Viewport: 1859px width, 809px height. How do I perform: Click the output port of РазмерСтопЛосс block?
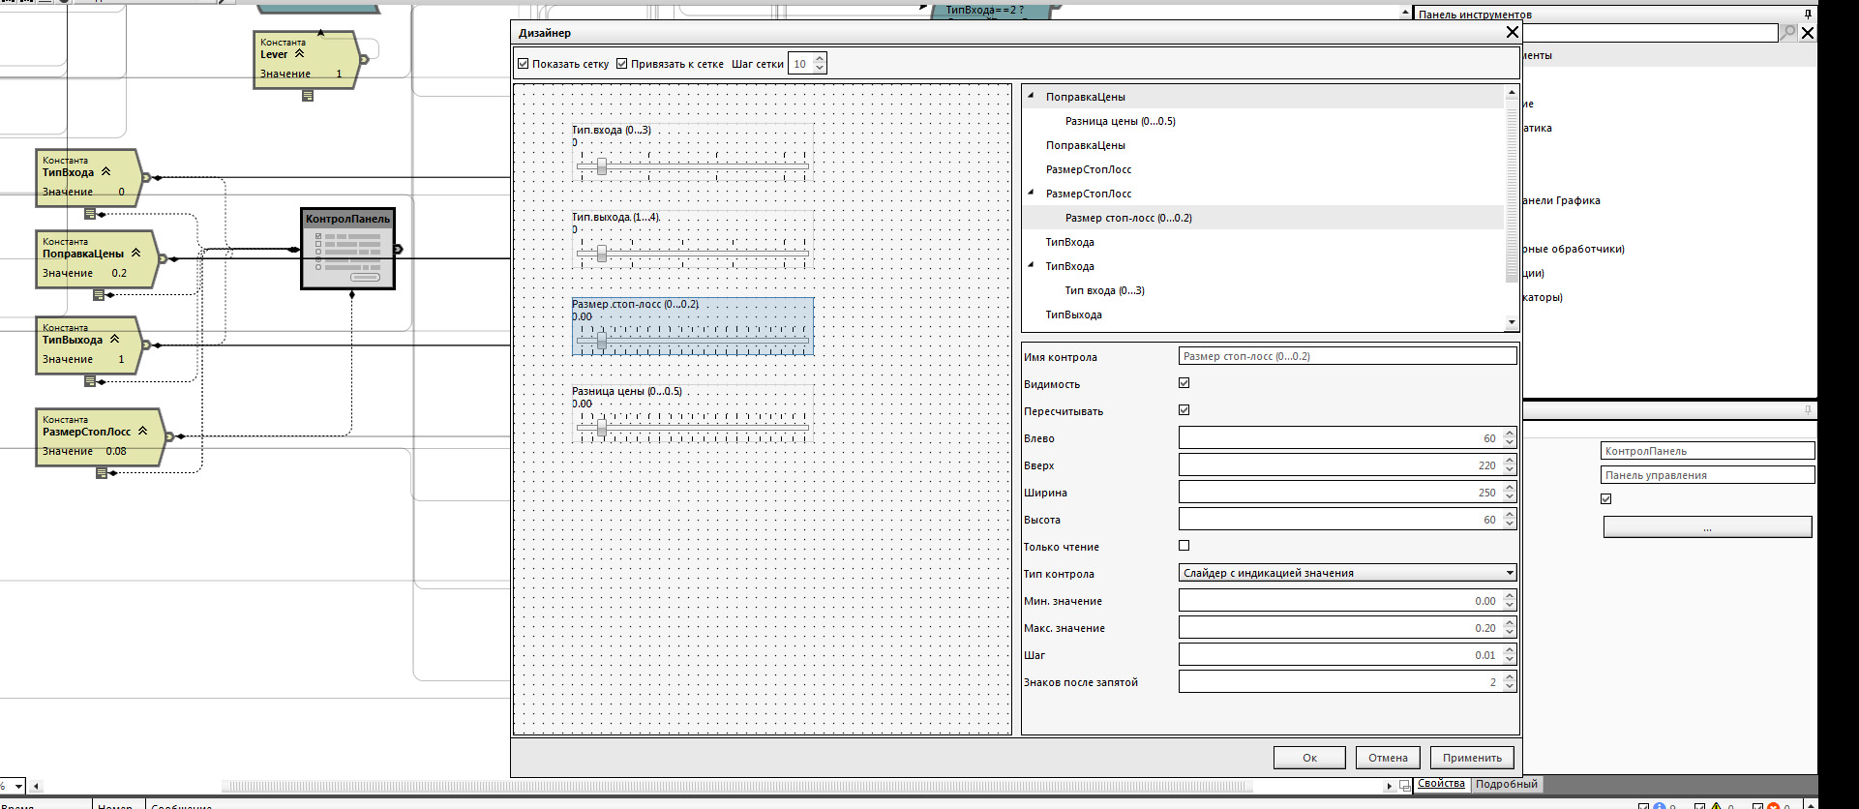coord(169,436)
